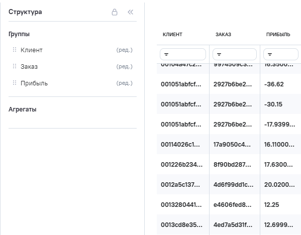Open the (ред.) edit link for Прибыль
Screen dimensions: 301x235
(x=125, y=83)
